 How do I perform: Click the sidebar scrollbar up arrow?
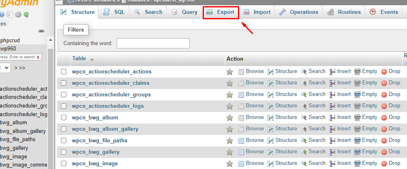pos(51,40)
